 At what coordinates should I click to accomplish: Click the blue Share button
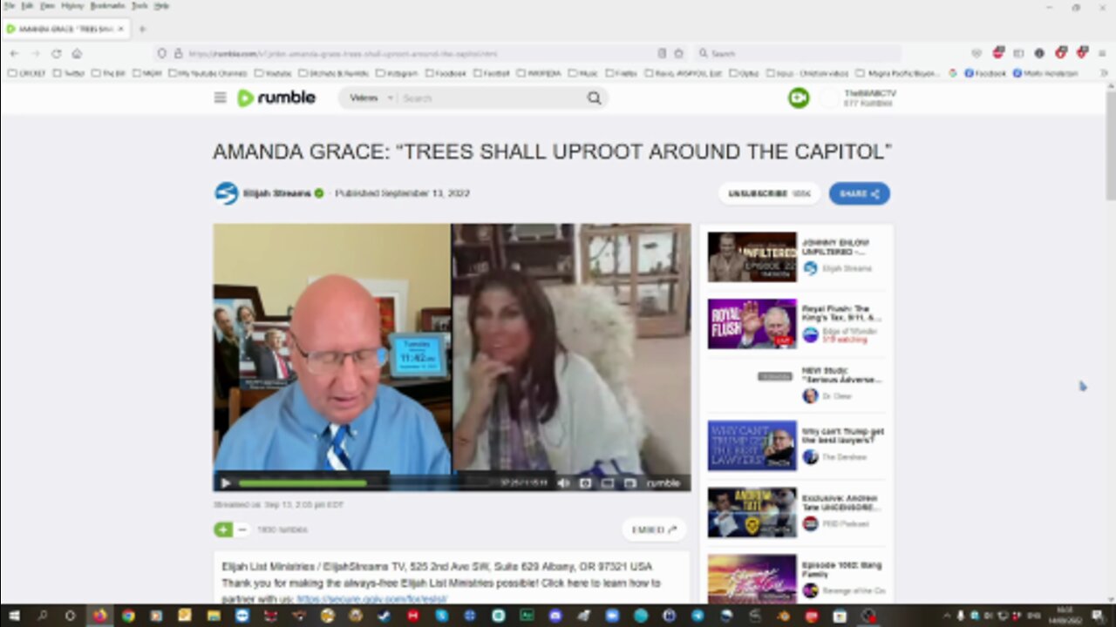[x=860, y=193]
